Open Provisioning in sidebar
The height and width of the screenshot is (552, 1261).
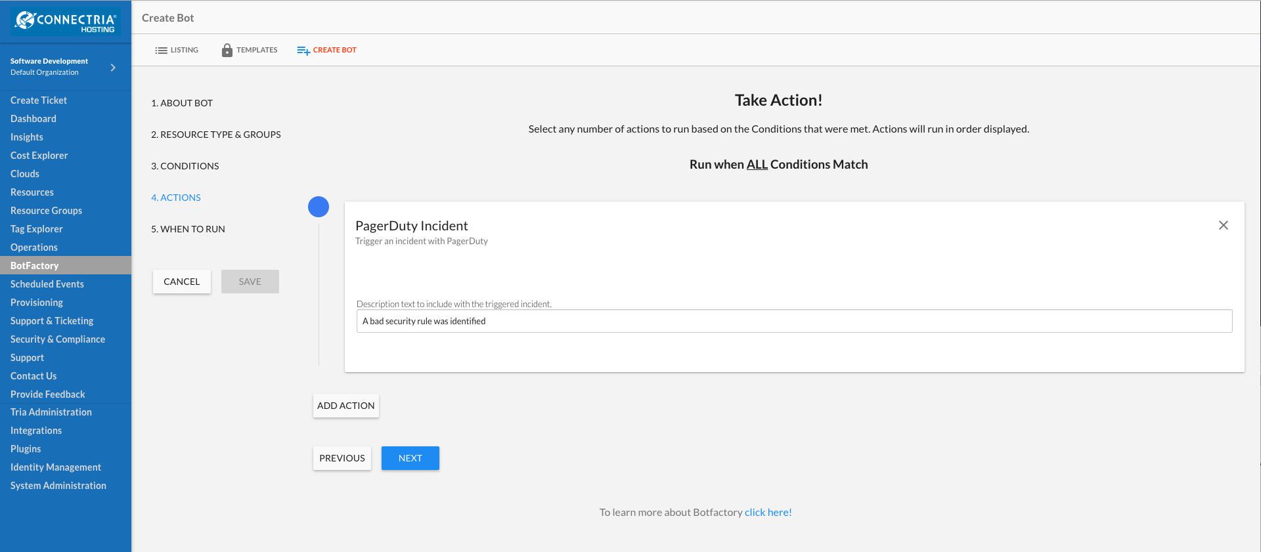coord(37,303)
